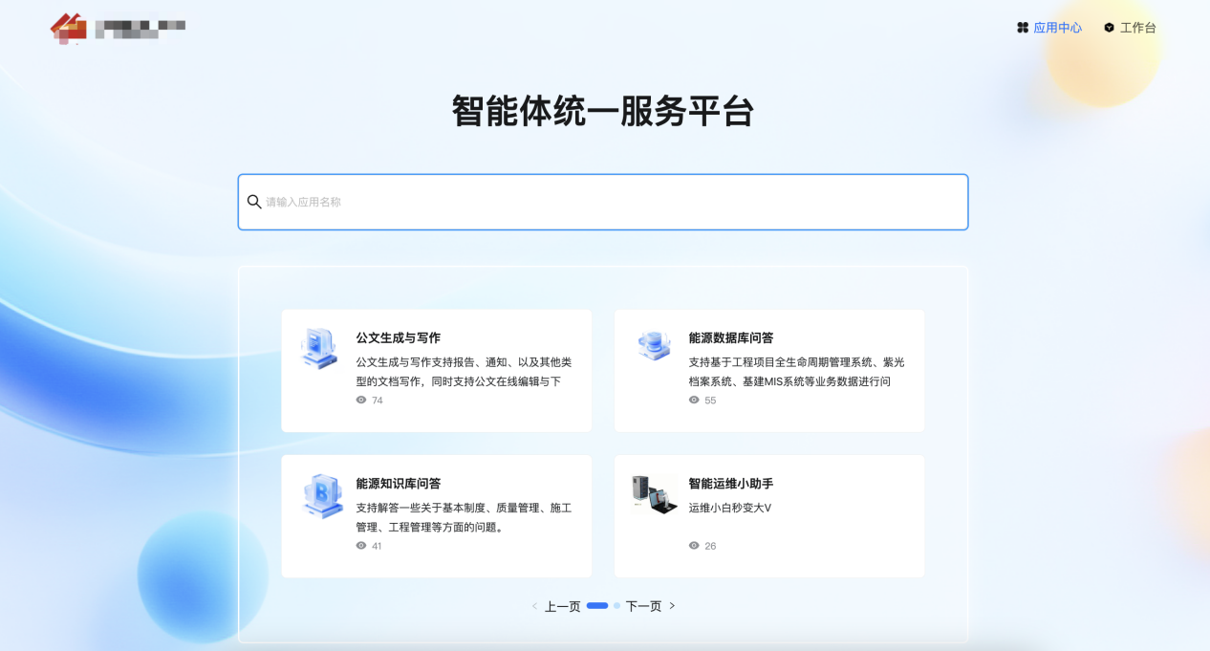The image size is (1210, 651).
Task: Click the company logo in header
Action: tap(118, 29)
